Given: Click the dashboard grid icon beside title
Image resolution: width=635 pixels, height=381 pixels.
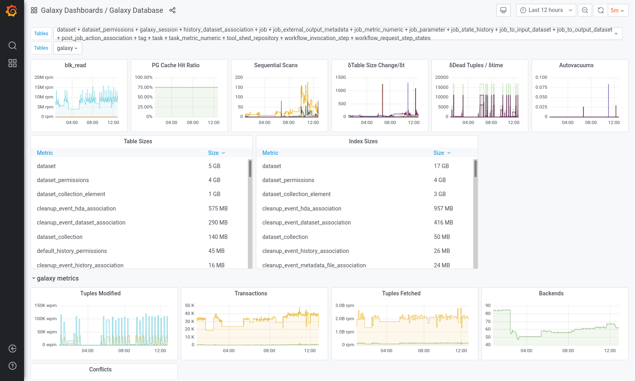Looking at the screenshot, I should [x=34, y=10].
